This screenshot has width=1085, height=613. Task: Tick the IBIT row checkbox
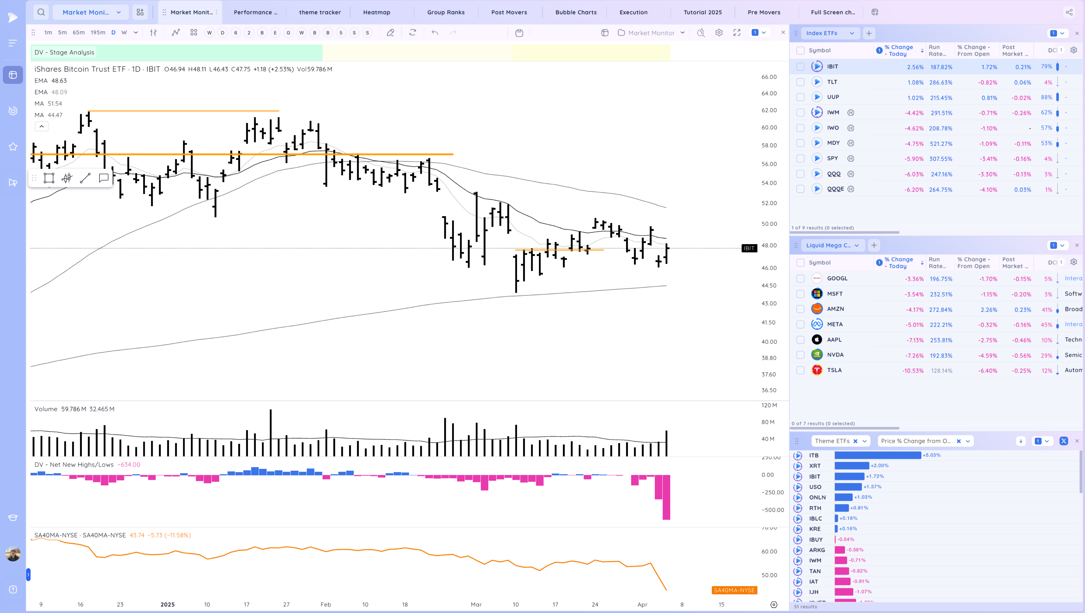point(800,67)
